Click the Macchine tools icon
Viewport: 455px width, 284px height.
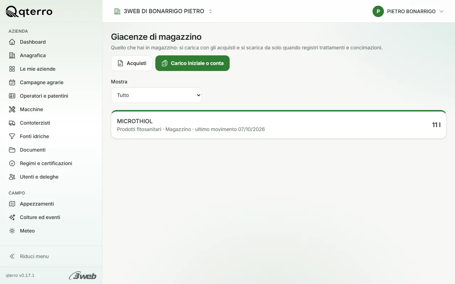click(x=12, y=109)
